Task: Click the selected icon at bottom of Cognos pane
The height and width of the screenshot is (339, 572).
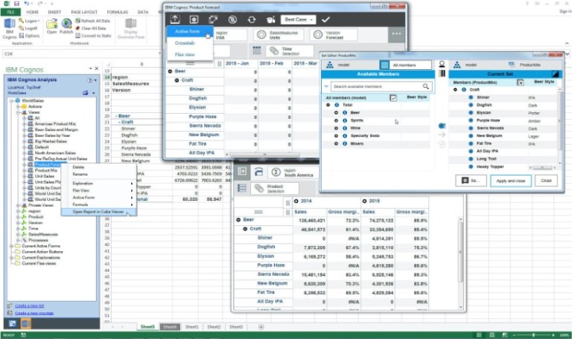Action: click(25, 323)
